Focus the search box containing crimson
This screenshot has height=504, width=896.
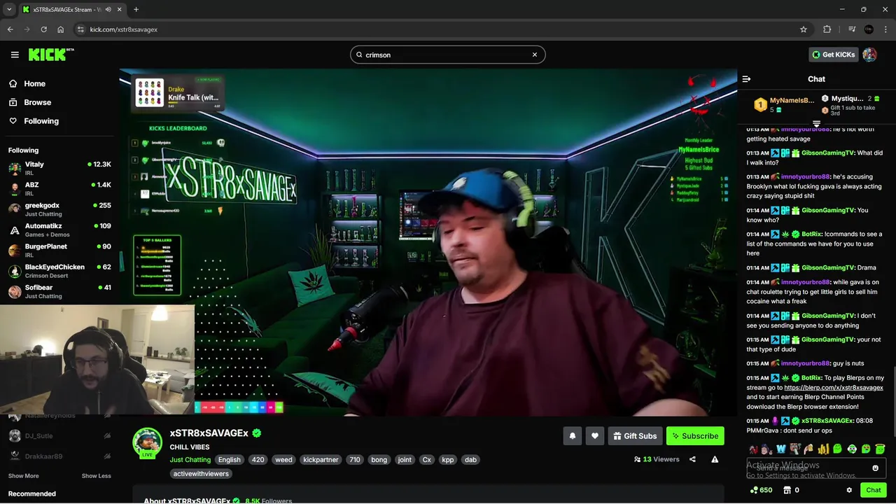pyautogui.click(x=448, y=55)
